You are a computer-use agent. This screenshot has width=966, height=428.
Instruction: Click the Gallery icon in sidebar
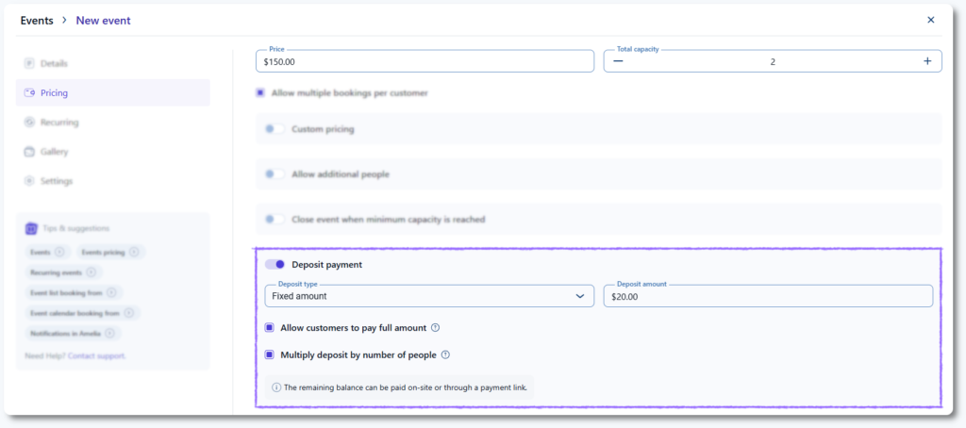tap(30, 152)
